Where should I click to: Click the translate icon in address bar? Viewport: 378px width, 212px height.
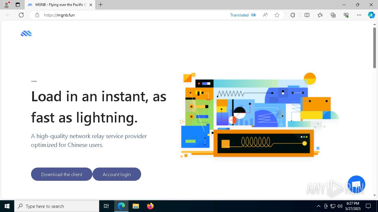point(253,15)
